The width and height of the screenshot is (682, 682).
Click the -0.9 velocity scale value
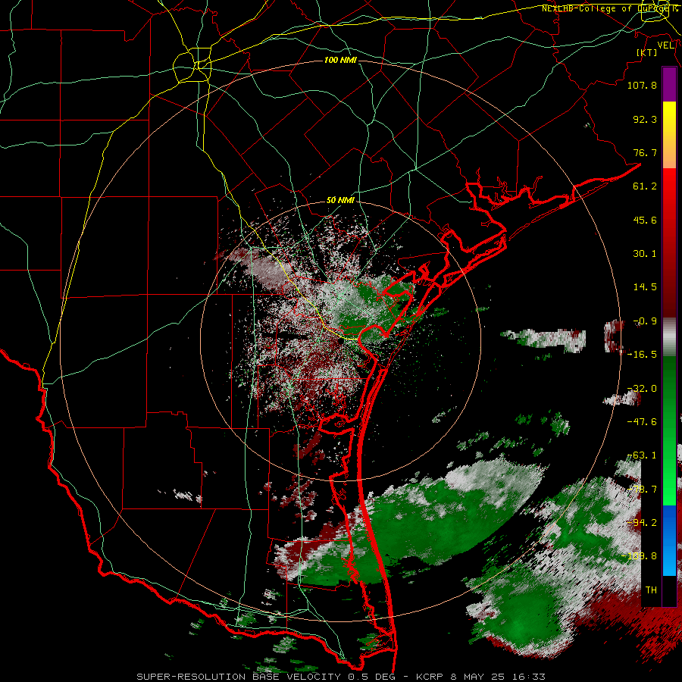tap(645, 321)
